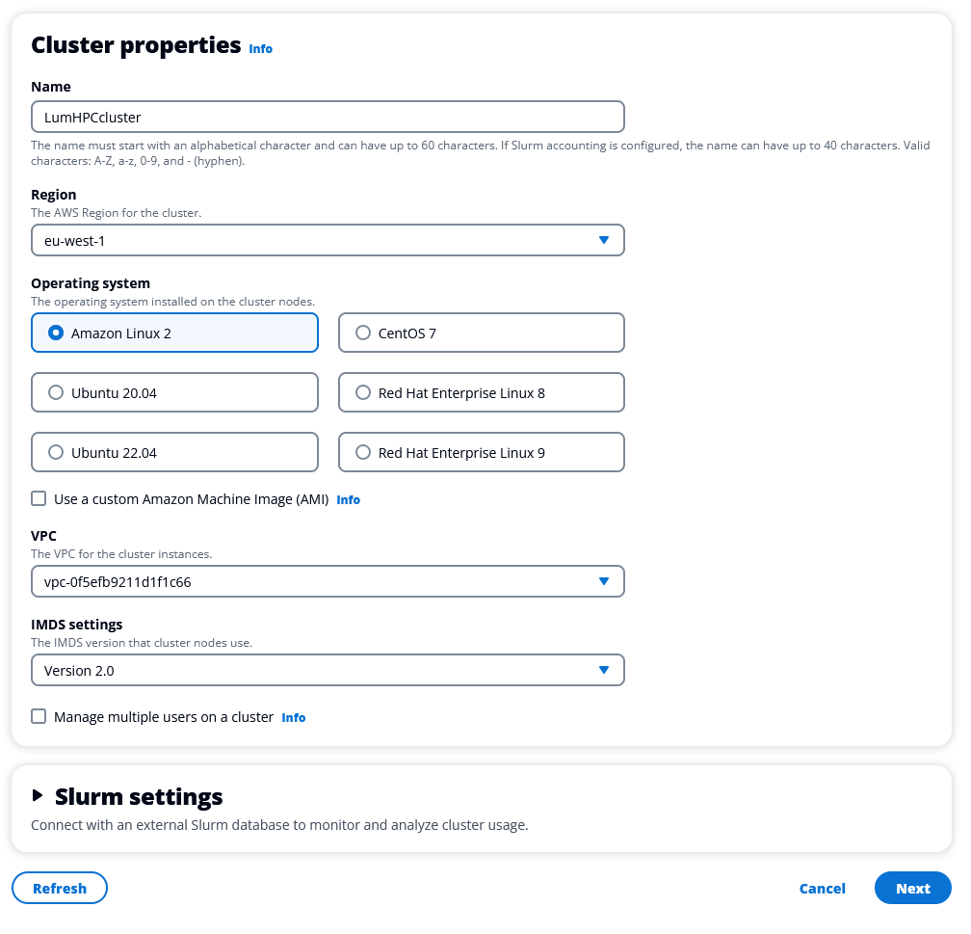Image resolution: width=971 pixels, height=934 pixels.
Task: Click the Cancel button
Action: (x=822, y=889)
